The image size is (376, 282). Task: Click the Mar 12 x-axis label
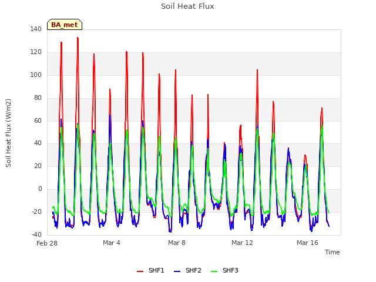(x=242, y=243)
